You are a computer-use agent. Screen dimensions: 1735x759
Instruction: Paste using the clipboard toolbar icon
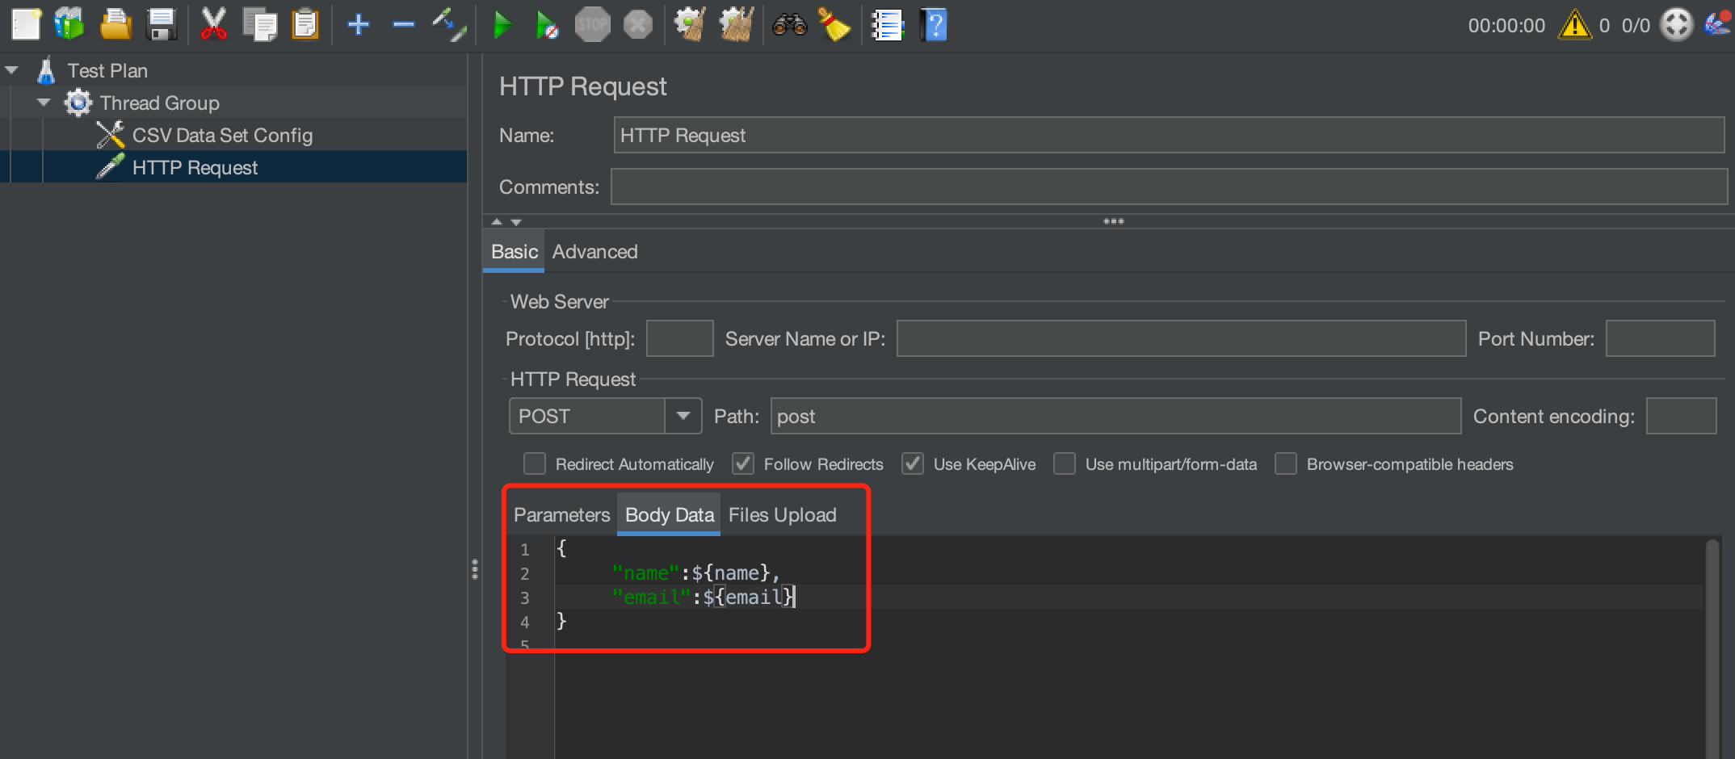(x=305, y=24)
